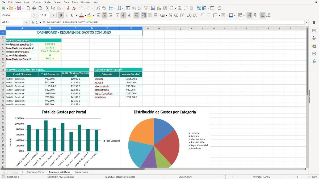This screenshot has width=319, height=179.
Task: Click the zoom slider in status bar
Action: 297,177
